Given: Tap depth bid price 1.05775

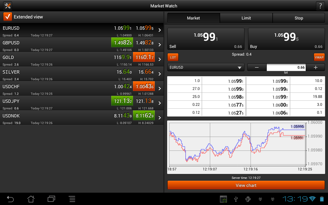Looking at the screenshot, I should (236, 105).
